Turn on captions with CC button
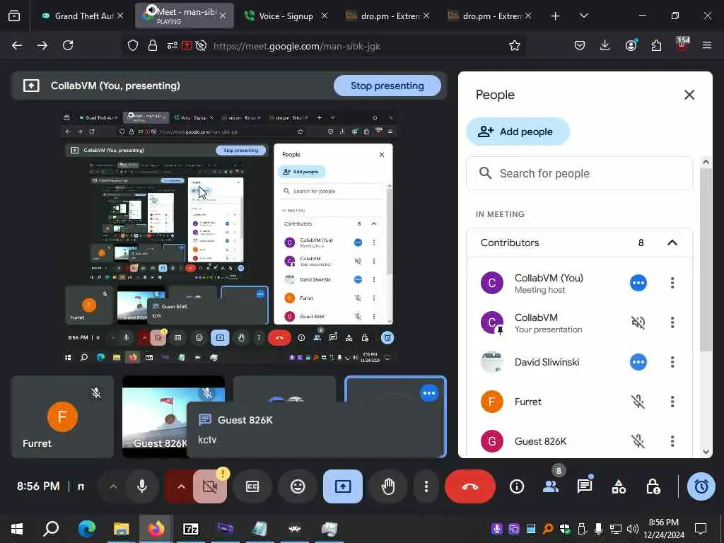724x543 pixels. [x=252, y=486]
